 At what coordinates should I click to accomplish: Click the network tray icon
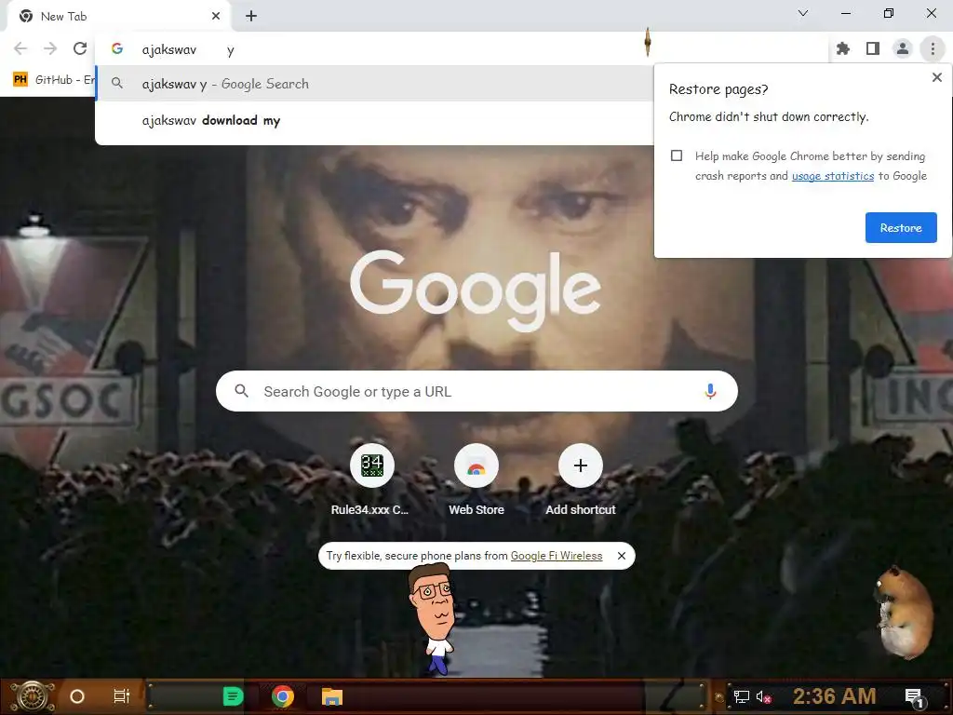pos(741,696)
